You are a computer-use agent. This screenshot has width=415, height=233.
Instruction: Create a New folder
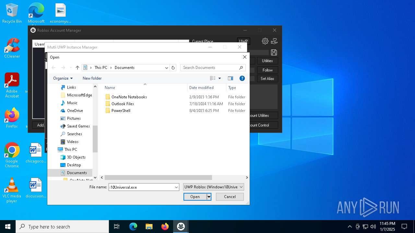point(92,78)
